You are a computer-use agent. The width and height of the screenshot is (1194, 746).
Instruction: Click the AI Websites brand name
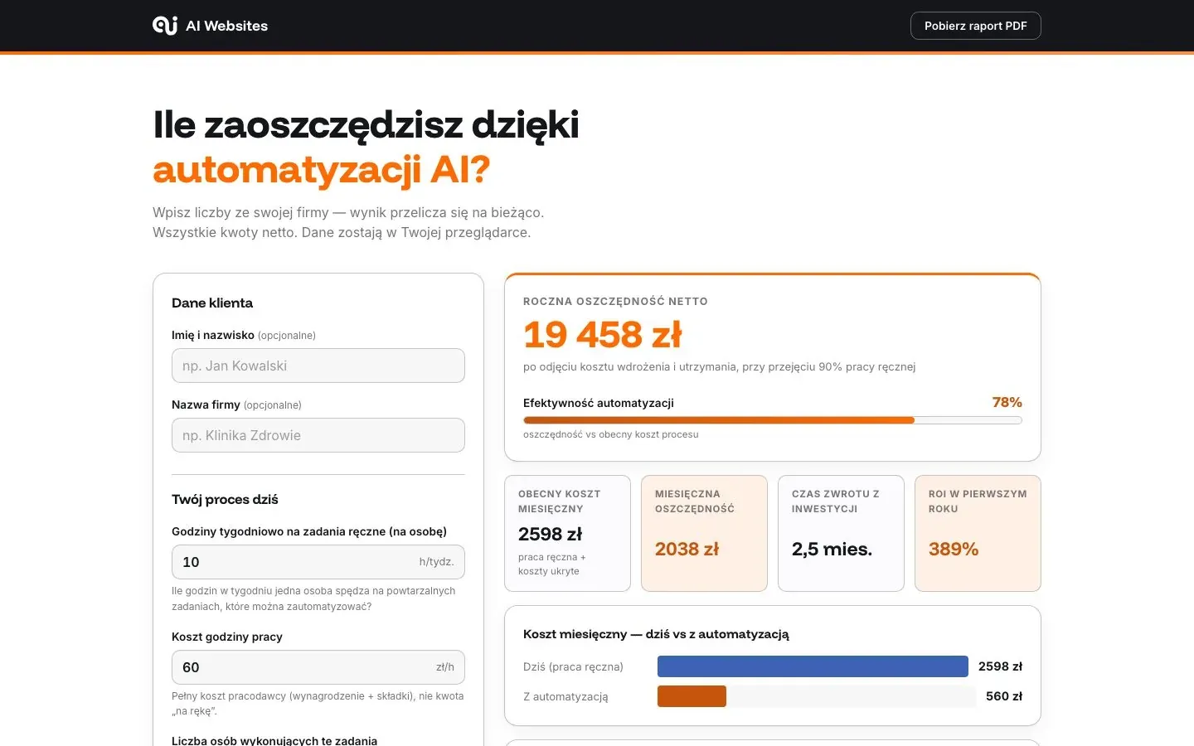click(x=226, y=26)
